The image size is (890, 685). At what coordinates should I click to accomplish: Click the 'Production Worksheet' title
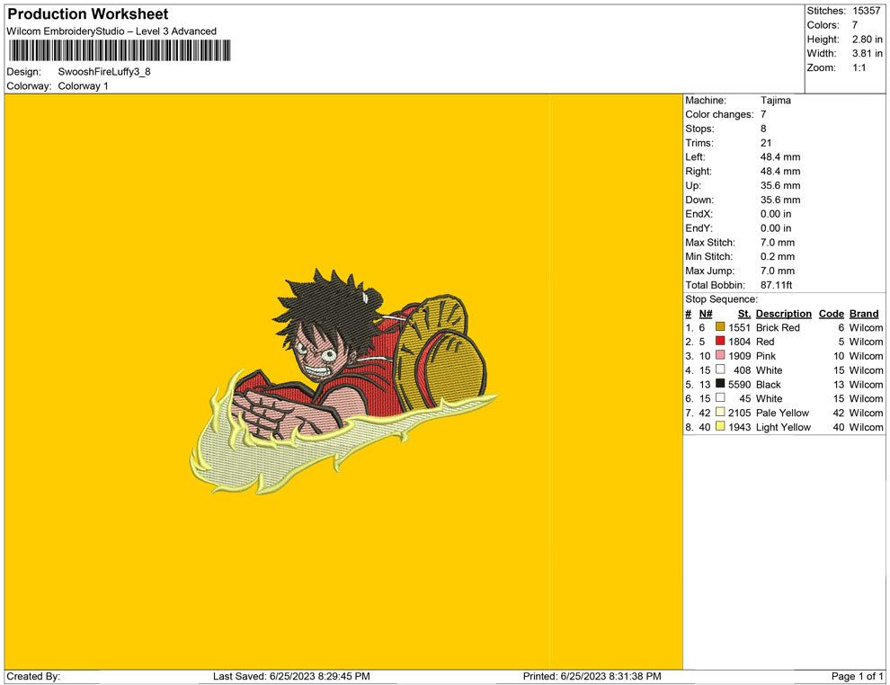click(88, 14)
